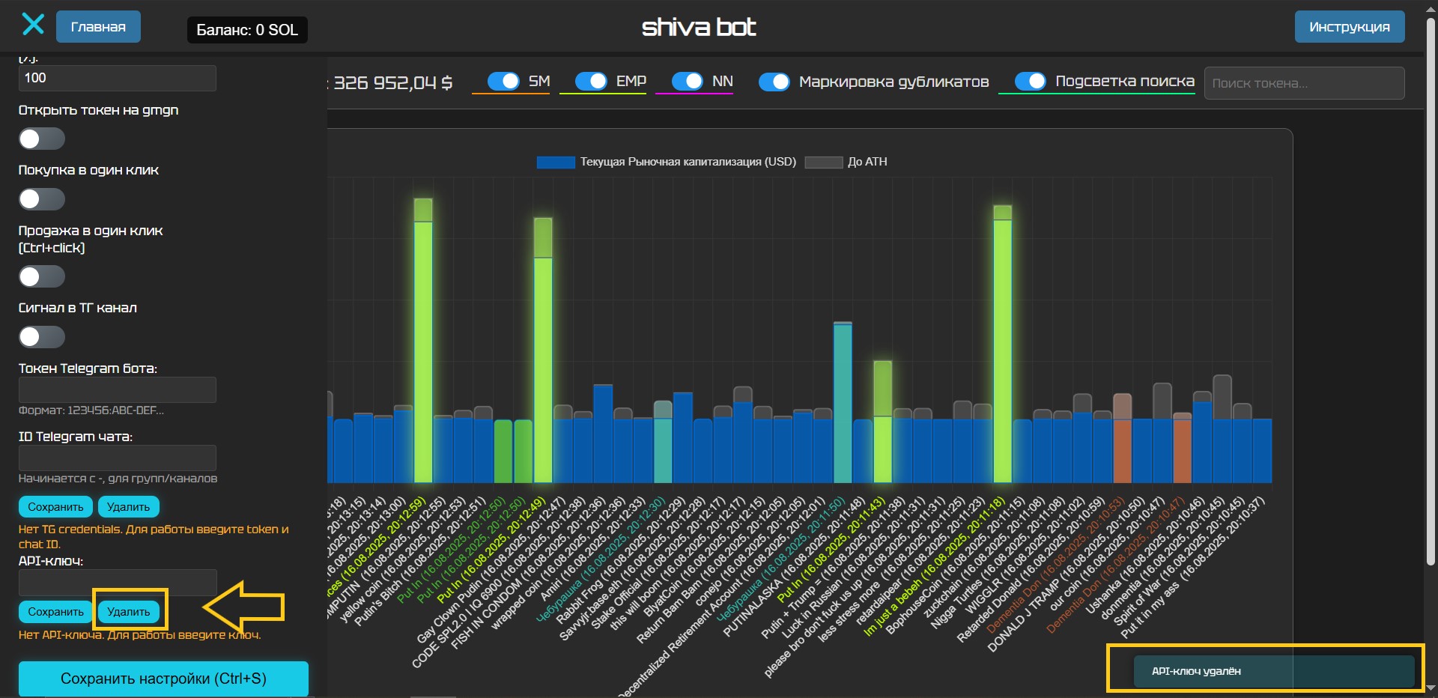Click the Поиск токена search field
Image resolution: width=1438 pixels, height=698 pixels.
pos(1303,83)
